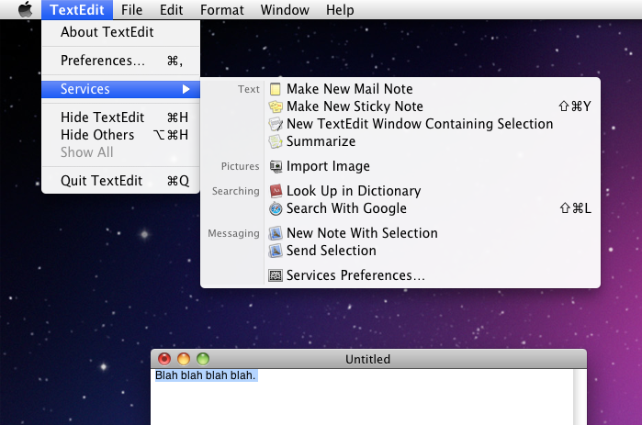Expand the Services submenu arrow
Image resolution: width=642 pixels, height=425 pixels.
click(186, 89)
